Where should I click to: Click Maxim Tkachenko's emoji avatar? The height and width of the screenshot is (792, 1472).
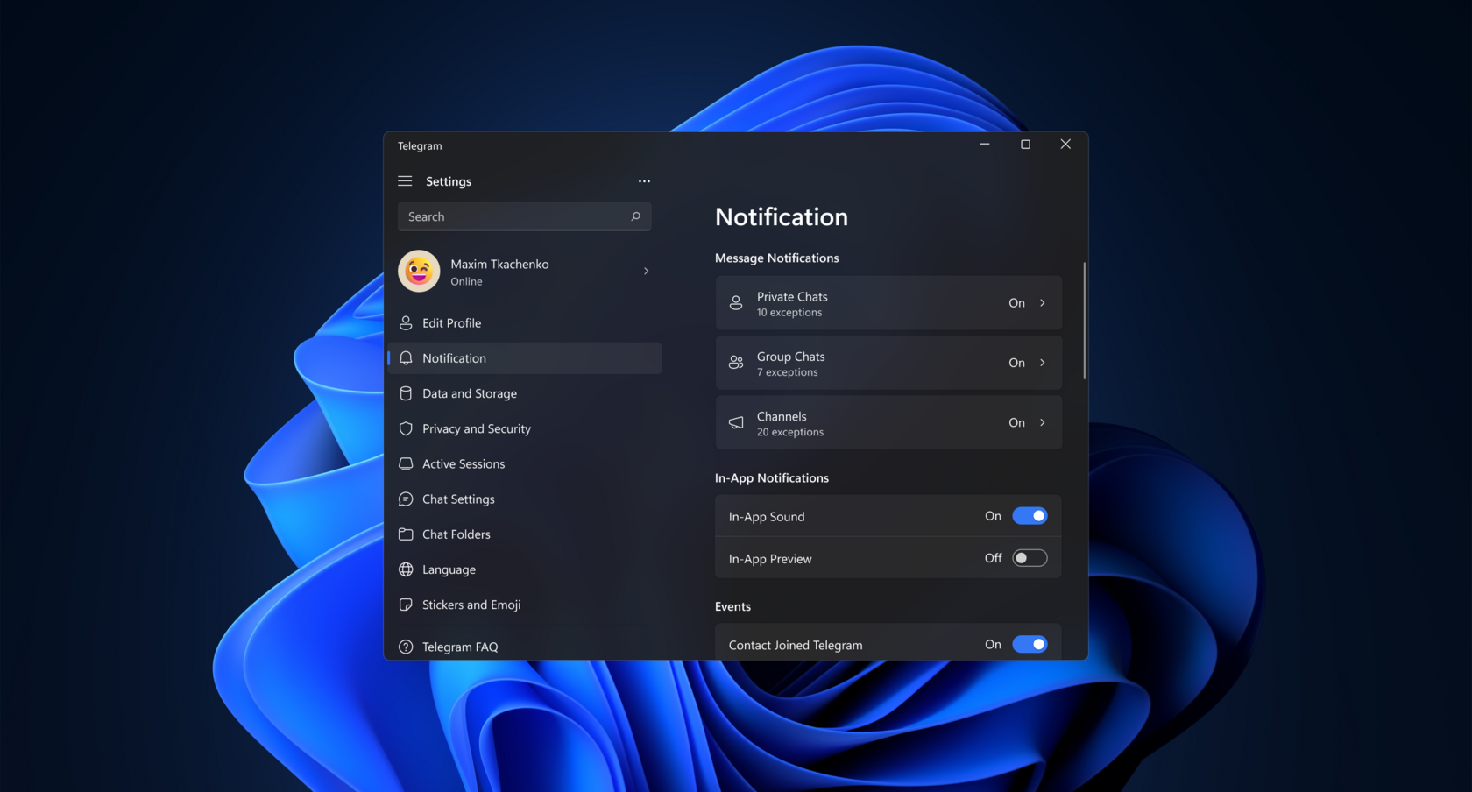coord(419,272)
